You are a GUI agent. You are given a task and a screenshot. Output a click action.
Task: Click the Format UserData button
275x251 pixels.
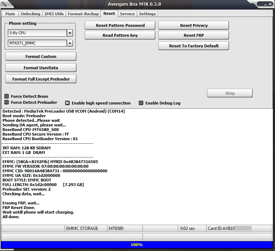tap(41, 68)
